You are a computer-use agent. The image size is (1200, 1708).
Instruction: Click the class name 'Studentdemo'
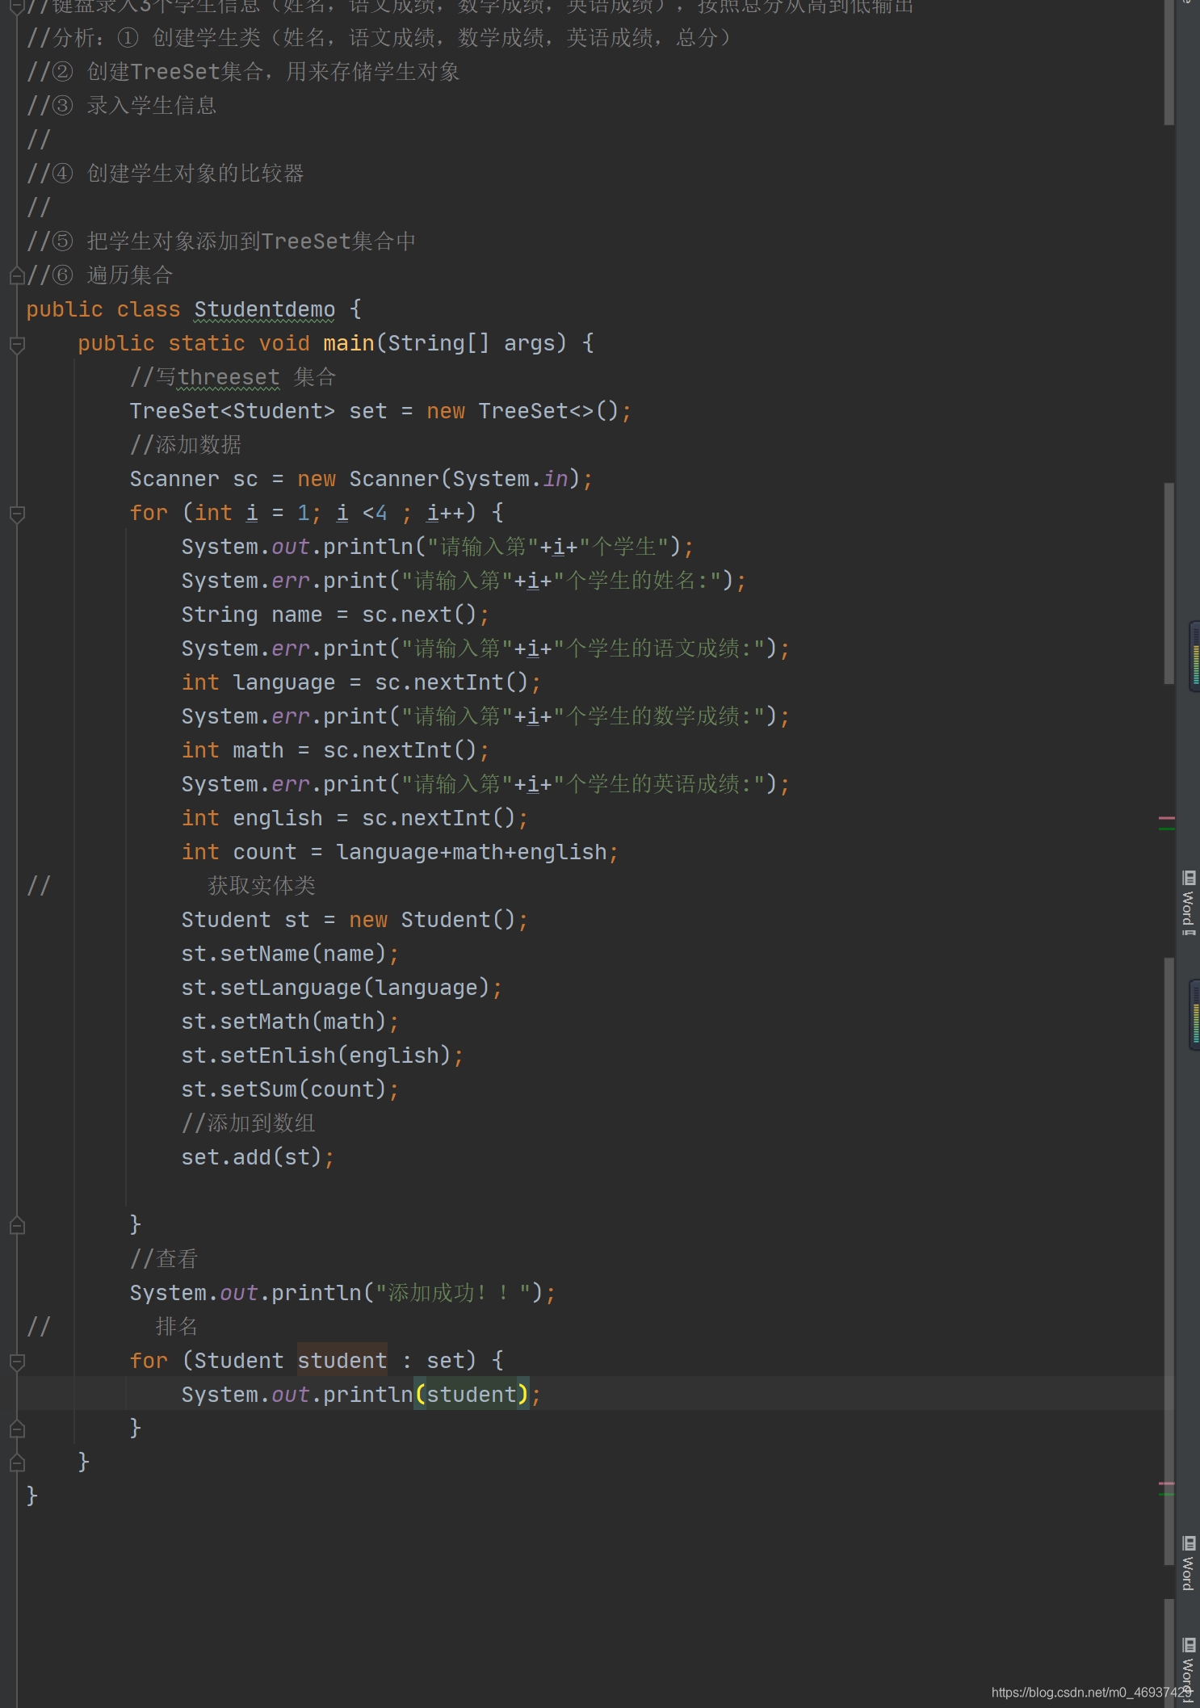coord(264,310)
